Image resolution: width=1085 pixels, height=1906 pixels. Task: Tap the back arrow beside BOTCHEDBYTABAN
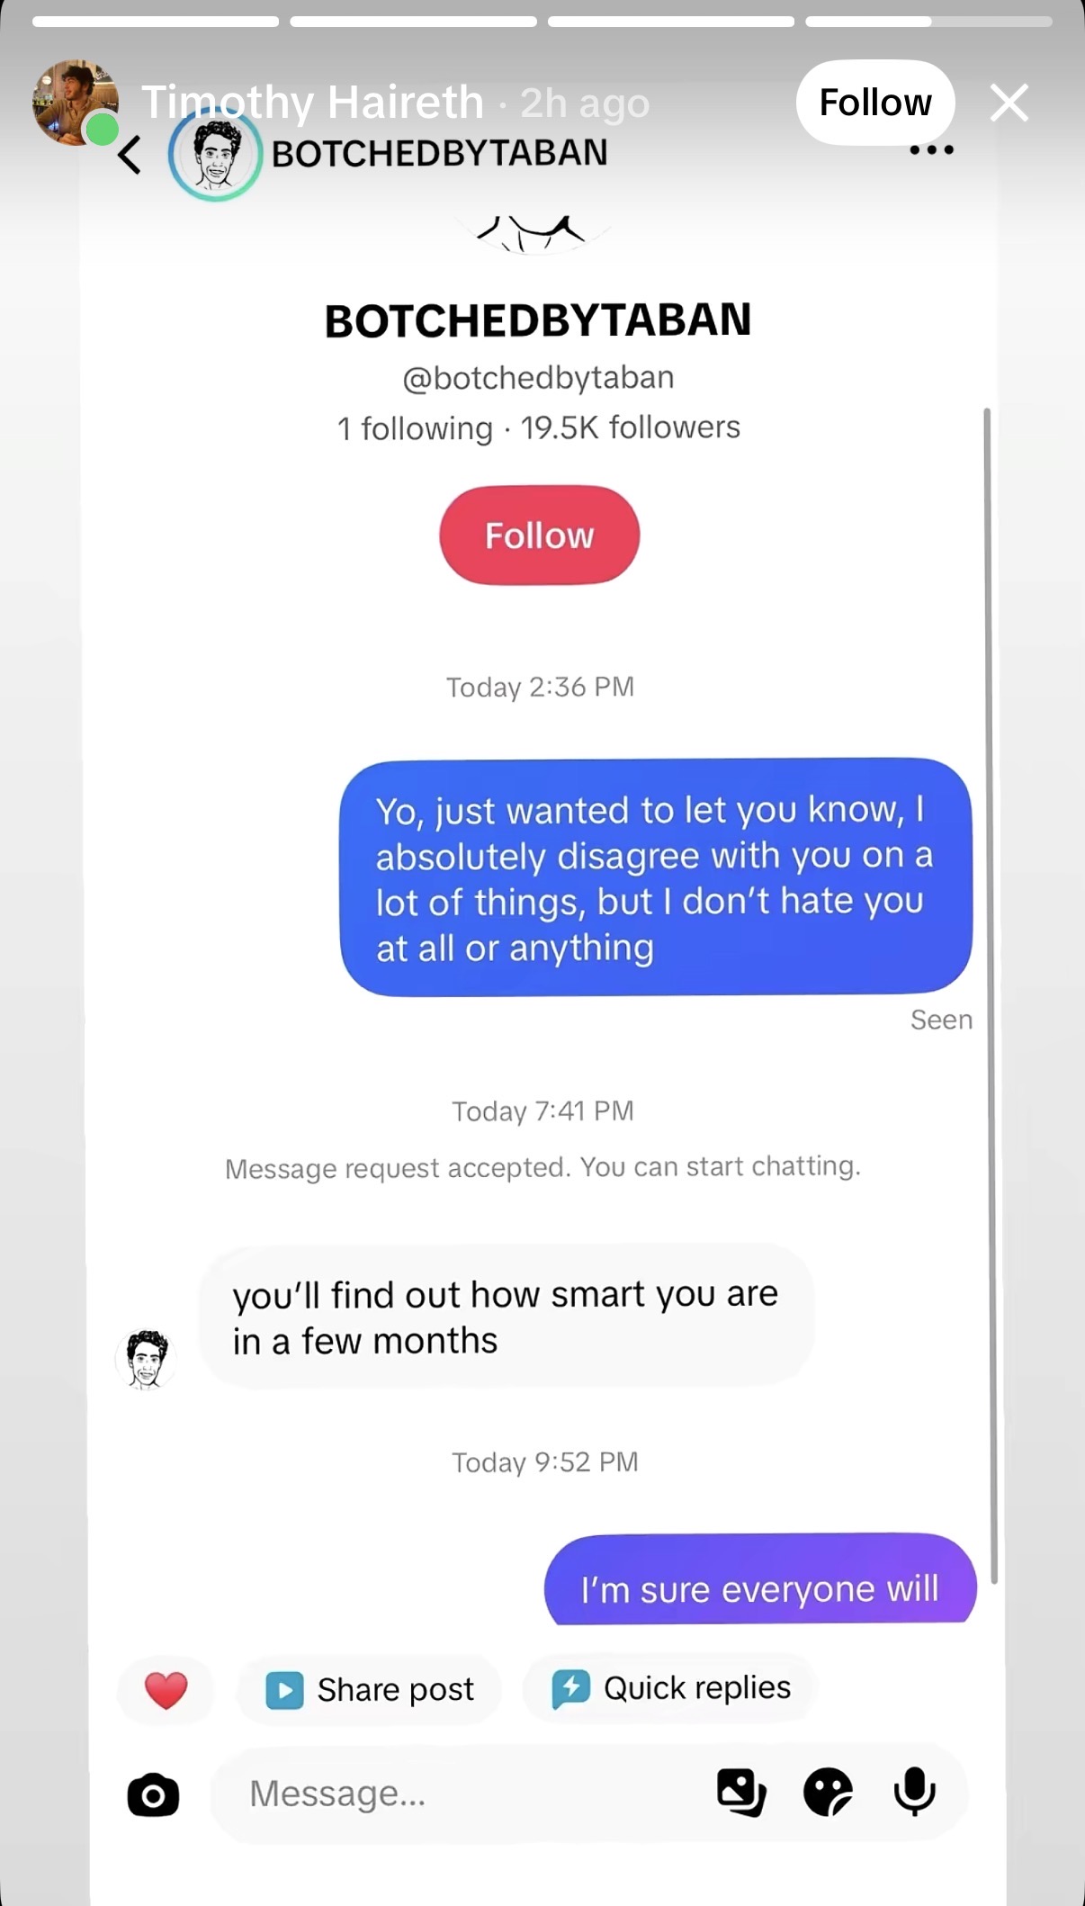pos(130,155)
